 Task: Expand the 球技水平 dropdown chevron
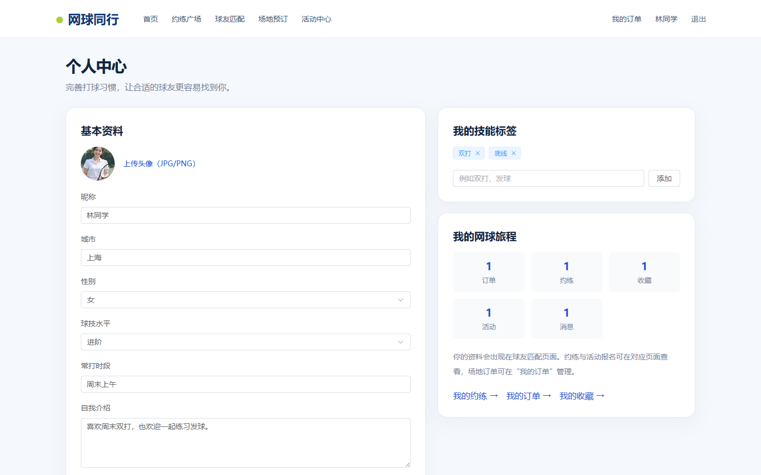point(401,342)
